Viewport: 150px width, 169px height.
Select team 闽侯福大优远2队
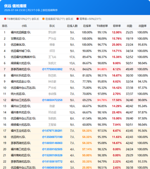[x=21, y=125]
